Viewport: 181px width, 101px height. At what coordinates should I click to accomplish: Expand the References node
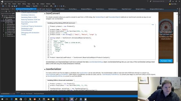4,21
